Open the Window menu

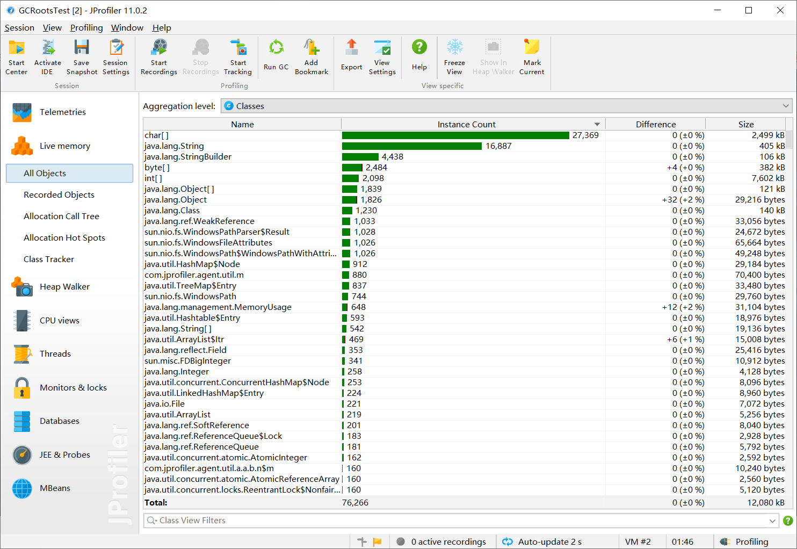(127, 28)
